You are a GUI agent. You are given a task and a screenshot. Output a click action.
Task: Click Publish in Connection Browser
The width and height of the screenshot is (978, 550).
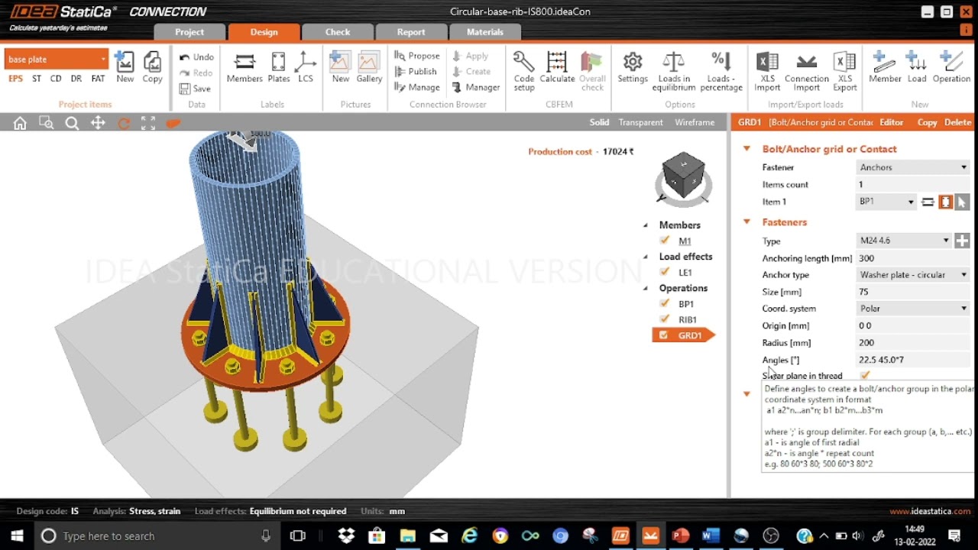pyautogui.click(x=416, y=71)
